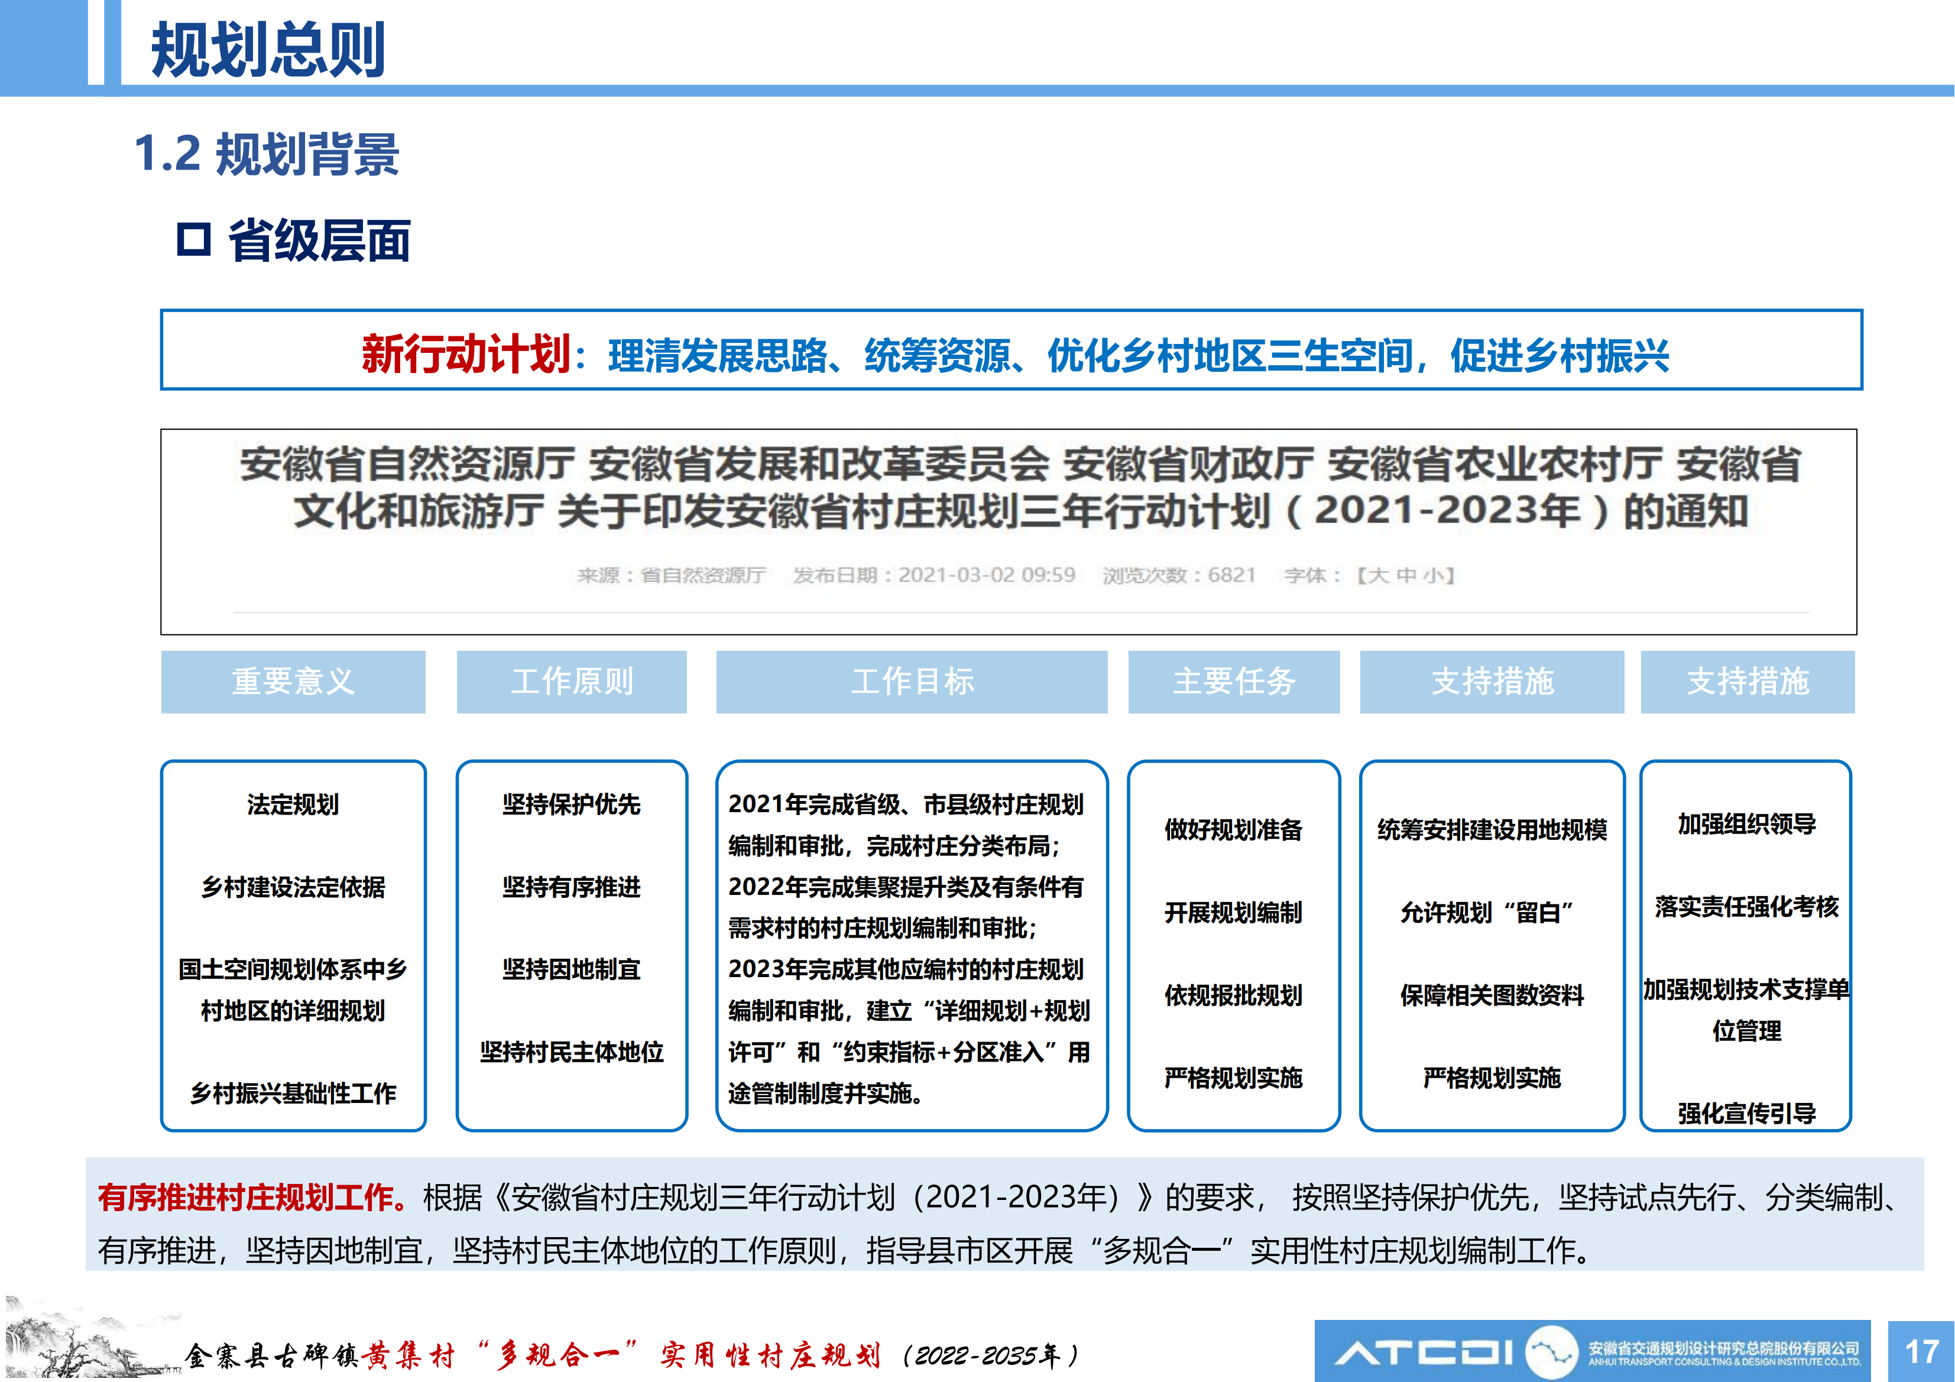Click the item 依规报批规划
Screen dimensions: 1955x1382
(x=1234, y=995)
